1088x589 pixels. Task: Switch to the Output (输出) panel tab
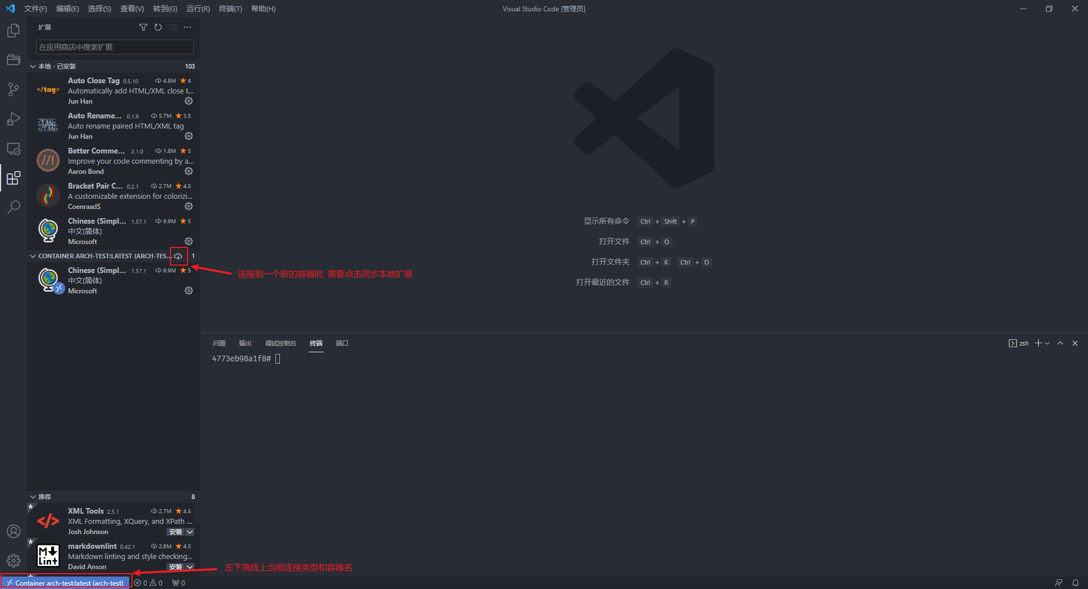245,343
